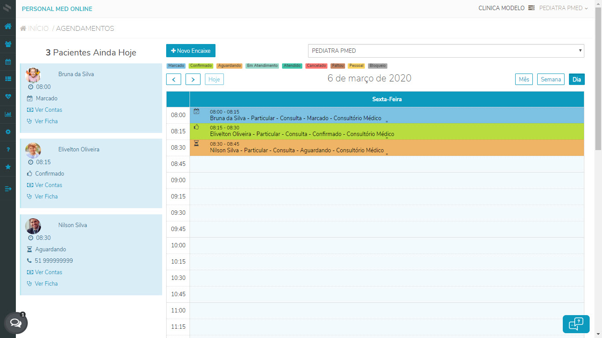Screen dimensions: 602x338
Task: Select the Dia view button
Action: tap(576, 79)
